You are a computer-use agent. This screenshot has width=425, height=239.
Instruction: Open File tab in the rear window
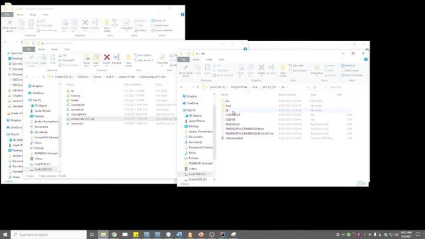click(x=7, y=15)
